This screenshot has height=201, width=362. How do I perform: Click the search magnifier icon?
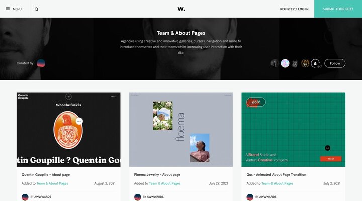pos(37,9)
